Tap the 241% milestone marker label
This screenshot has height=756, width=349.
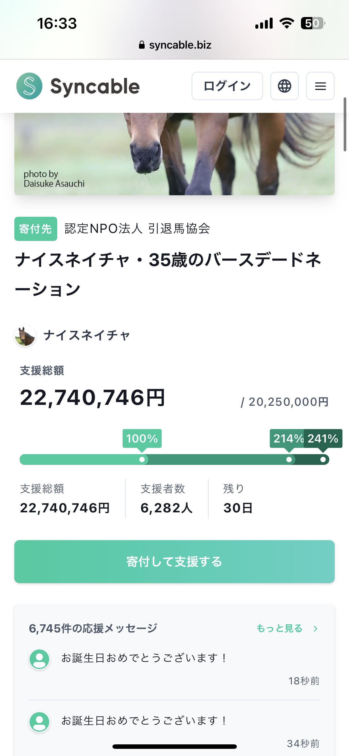point(323,438)
